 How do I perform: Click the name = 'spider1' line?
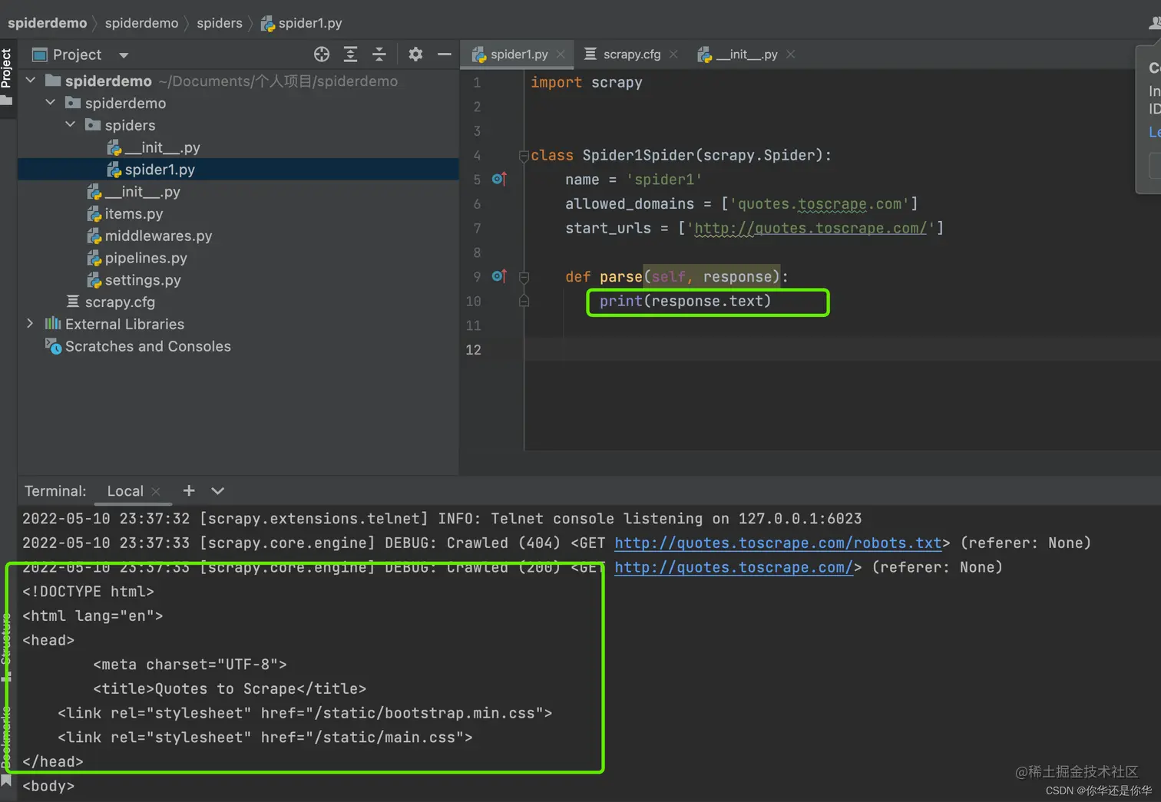[x=633, y=180]
